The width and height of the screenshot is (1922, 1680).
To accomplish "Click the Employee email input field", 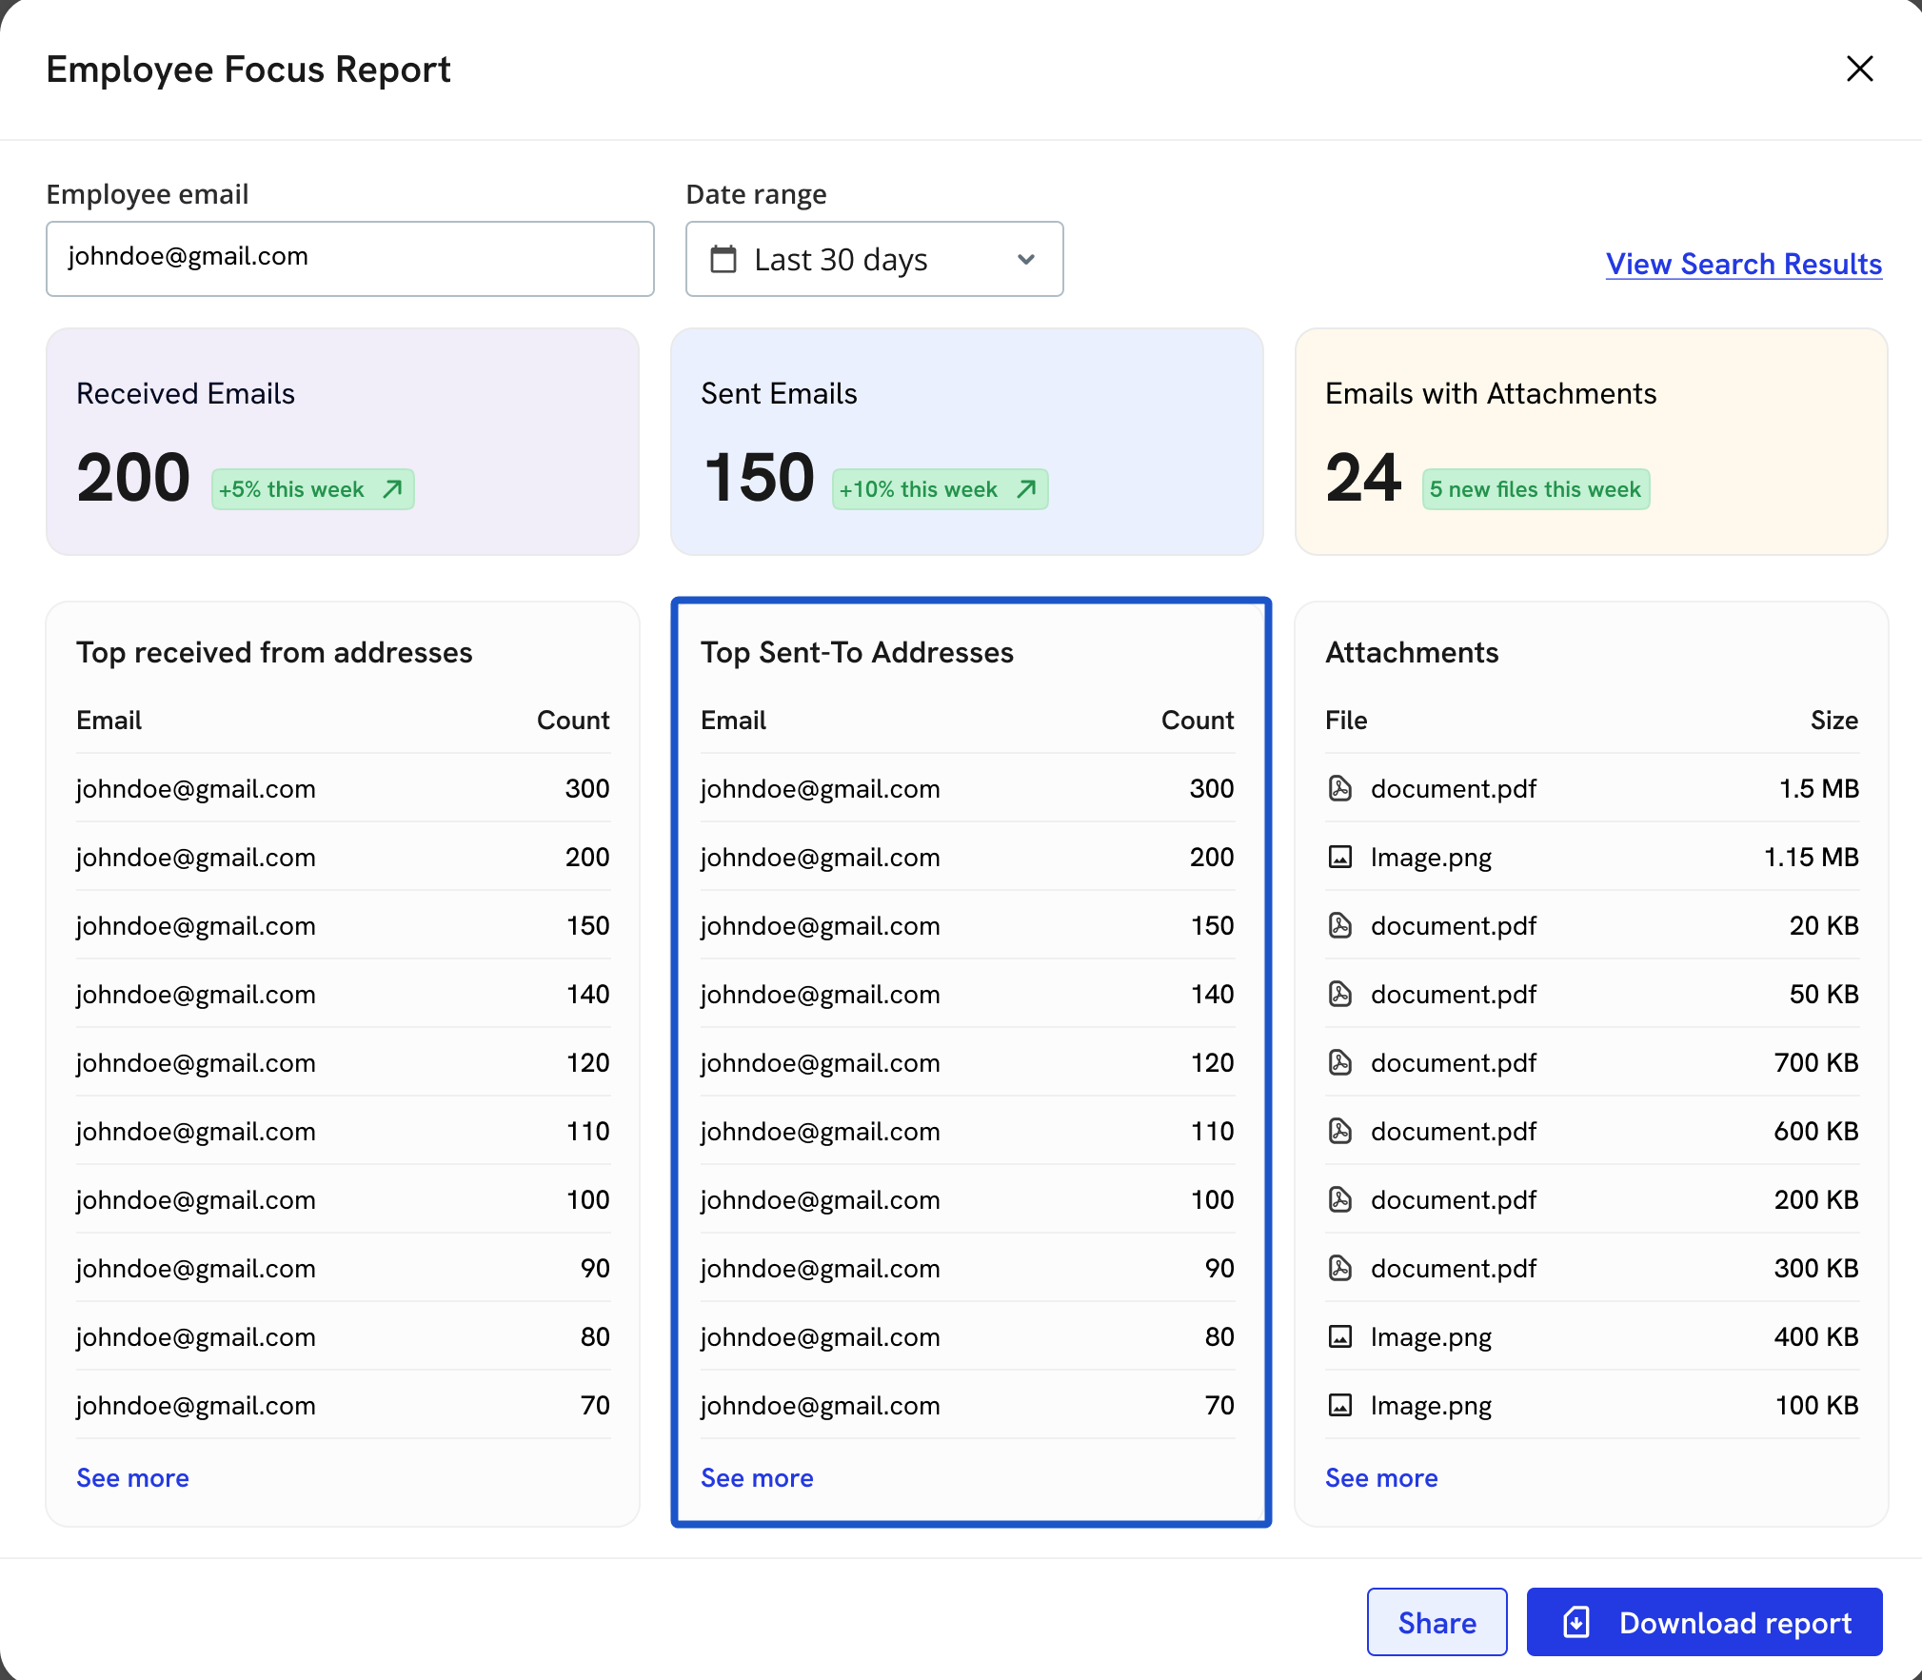I will pos(349,258).
